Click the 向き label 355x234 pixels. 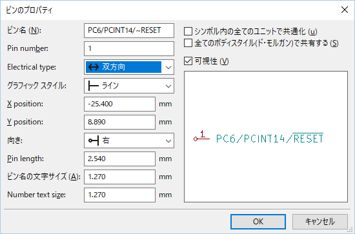coord(15,141)
